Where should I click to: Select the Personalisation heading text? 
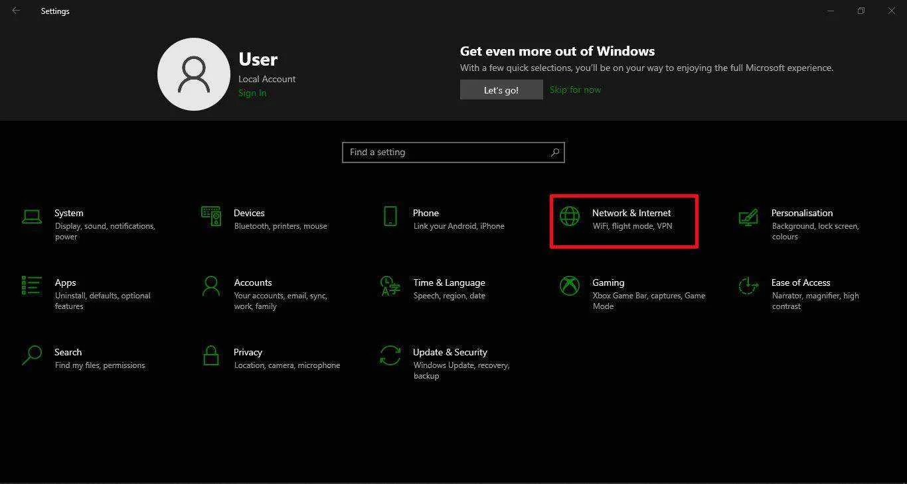point(802,213)
